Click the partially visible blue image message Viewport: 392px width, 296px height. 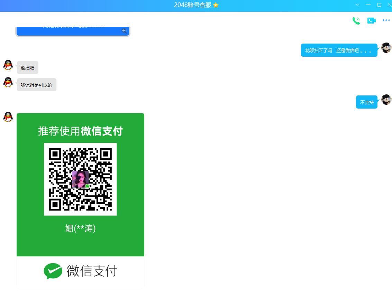[73, 31]
